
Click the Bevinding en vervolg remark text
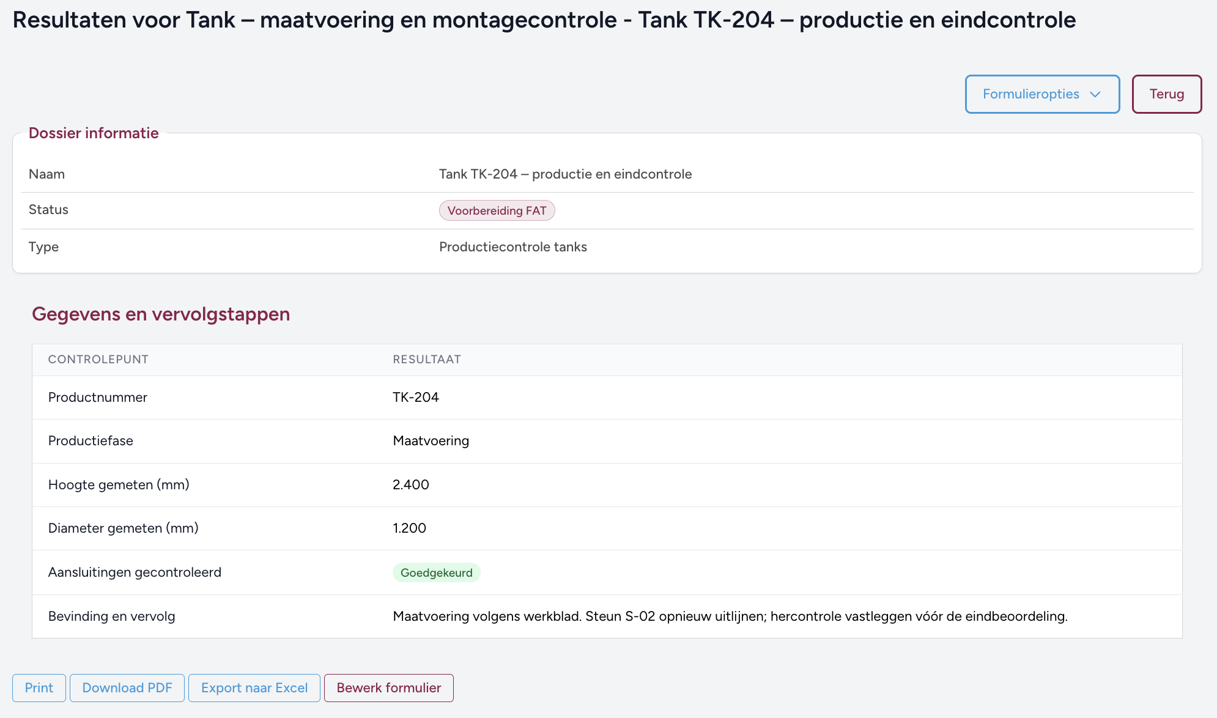[730, 616]
